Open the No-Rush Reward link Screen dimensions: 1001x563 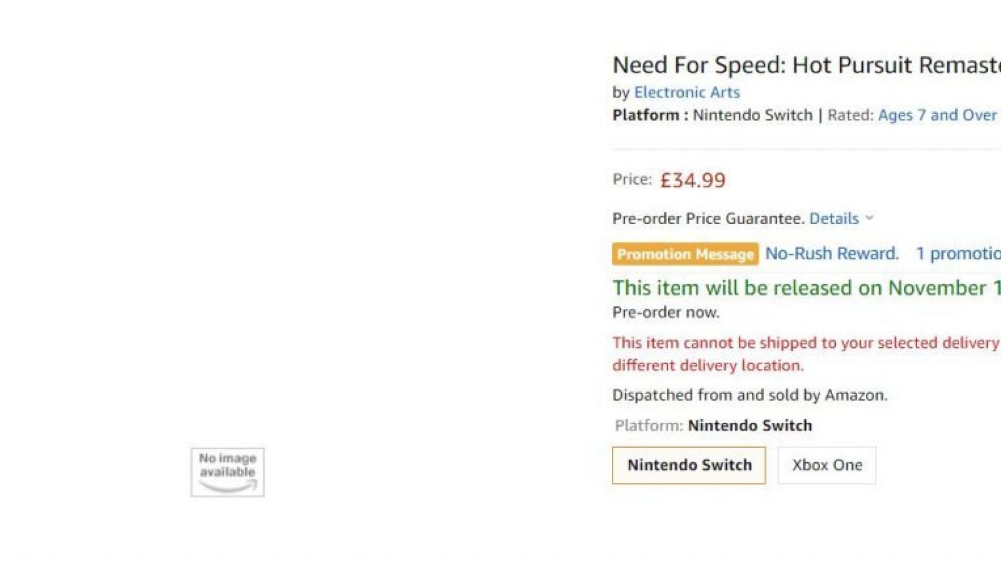pyautogui.click(x=832, y=253)
